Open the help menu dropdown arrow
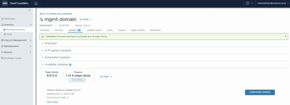 252,3
